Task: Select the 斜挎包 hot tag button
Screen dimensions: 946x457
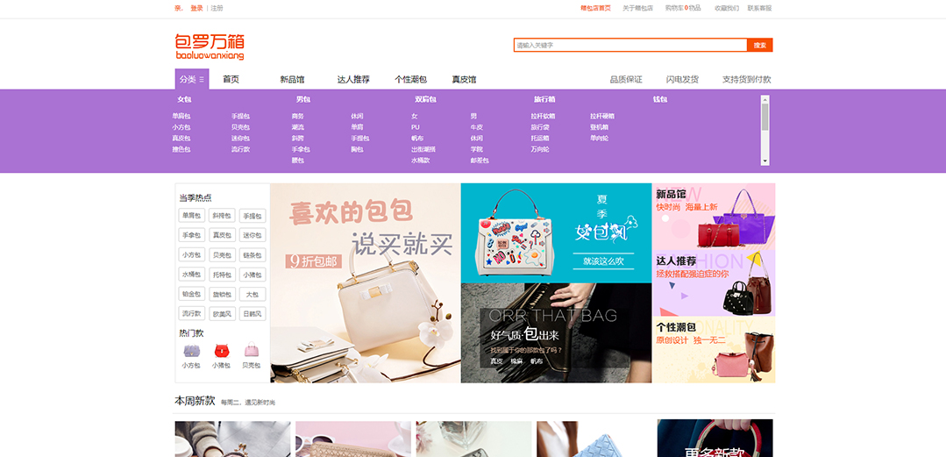Action: pos(222,216)
